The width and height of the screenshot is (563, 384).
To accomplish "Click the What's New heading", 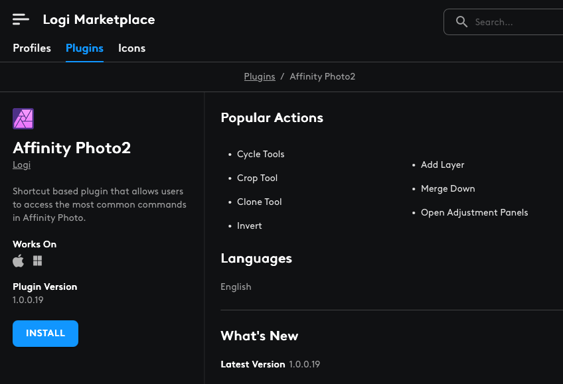I will [x=259, y=336].
